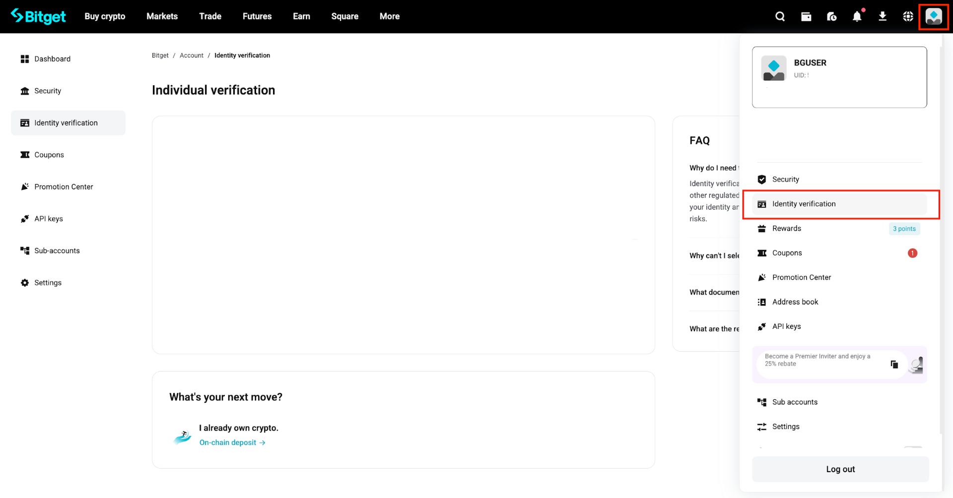Open Settings in left sidebar
This screenshot has height=498, width=953.
pos(68,283)
